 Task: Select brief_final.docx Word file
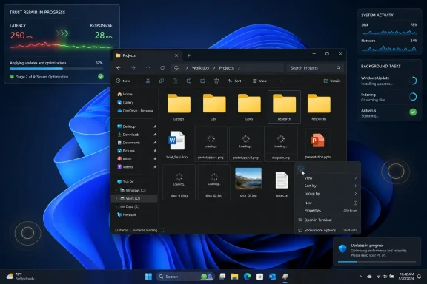177,144
